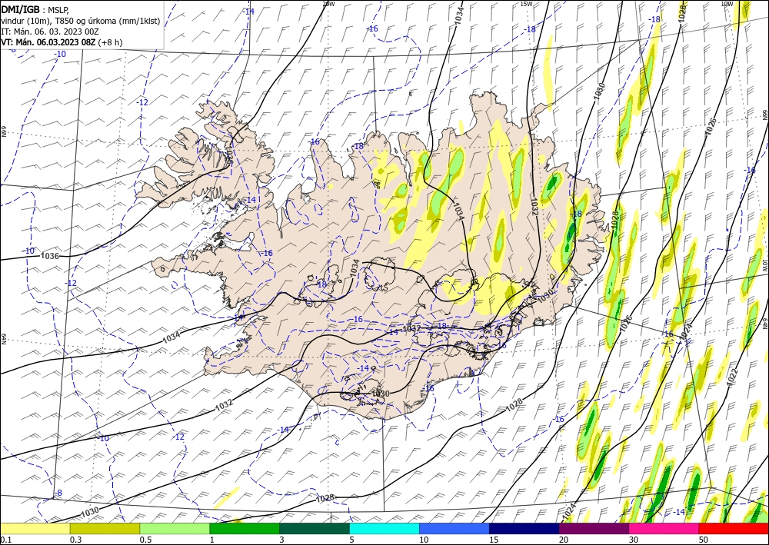Click the '1036' isobar label

click(49, 256)
